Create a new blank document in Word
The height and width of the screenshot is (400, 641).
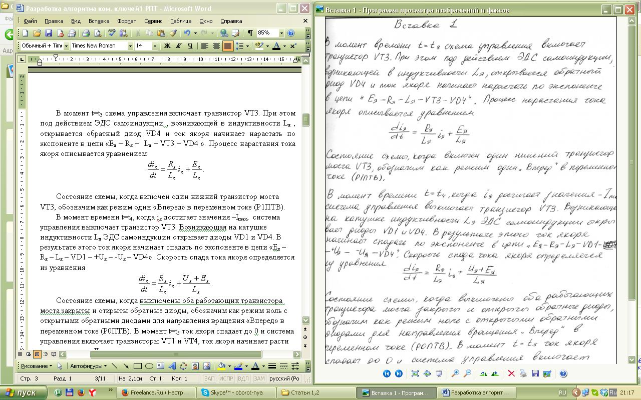coord(25,33)
